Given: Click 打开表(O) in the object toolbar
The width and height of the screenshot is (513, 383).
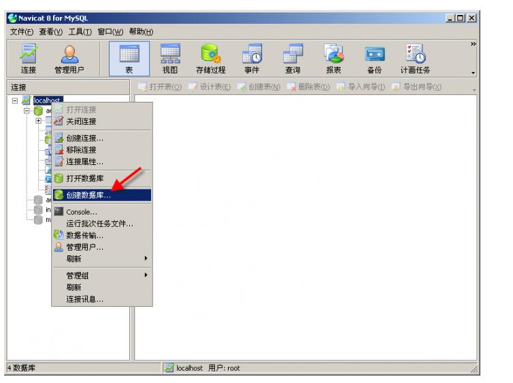Looking at the screenshot, I should pyautogui.click(x=160, y=86).
